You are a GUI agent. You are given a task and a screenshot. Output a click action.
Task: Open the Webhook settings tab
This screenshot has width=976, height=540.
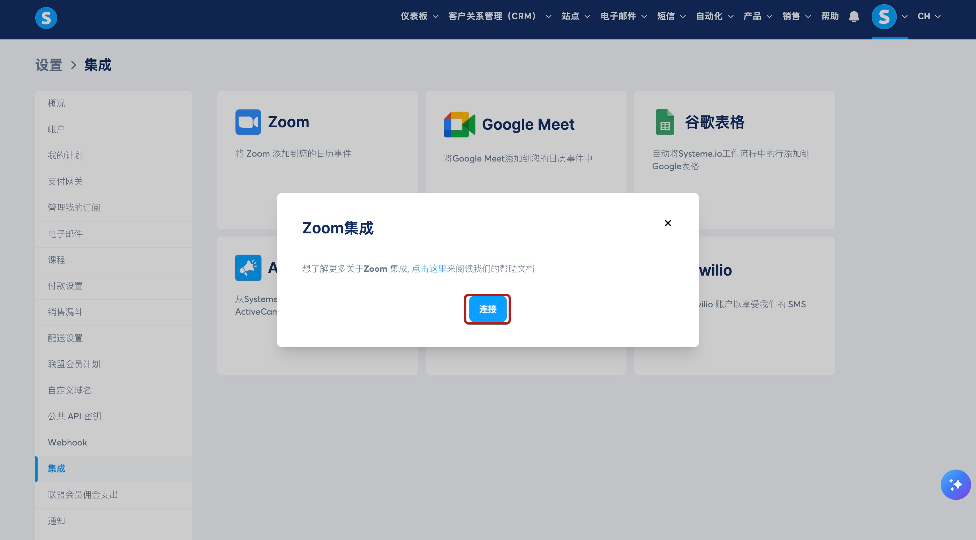pyautogui.click(x=67, y=442)
